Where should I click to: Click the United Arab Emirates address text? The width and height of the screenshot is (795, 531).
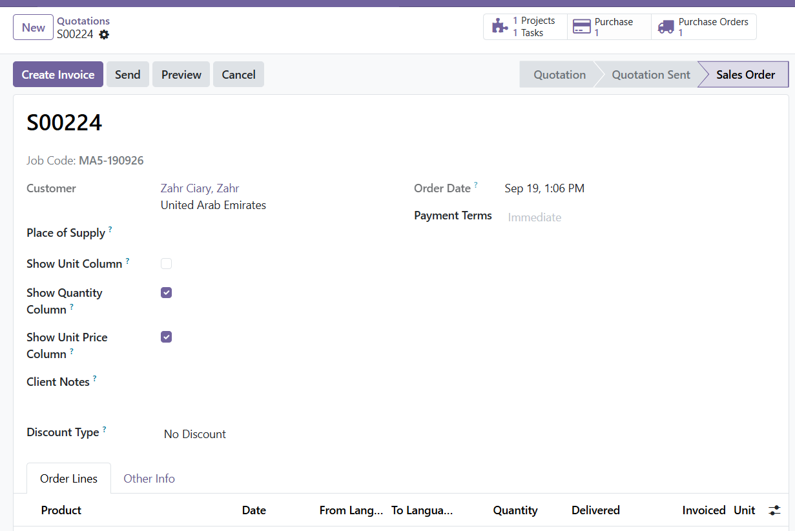[213, 205]
